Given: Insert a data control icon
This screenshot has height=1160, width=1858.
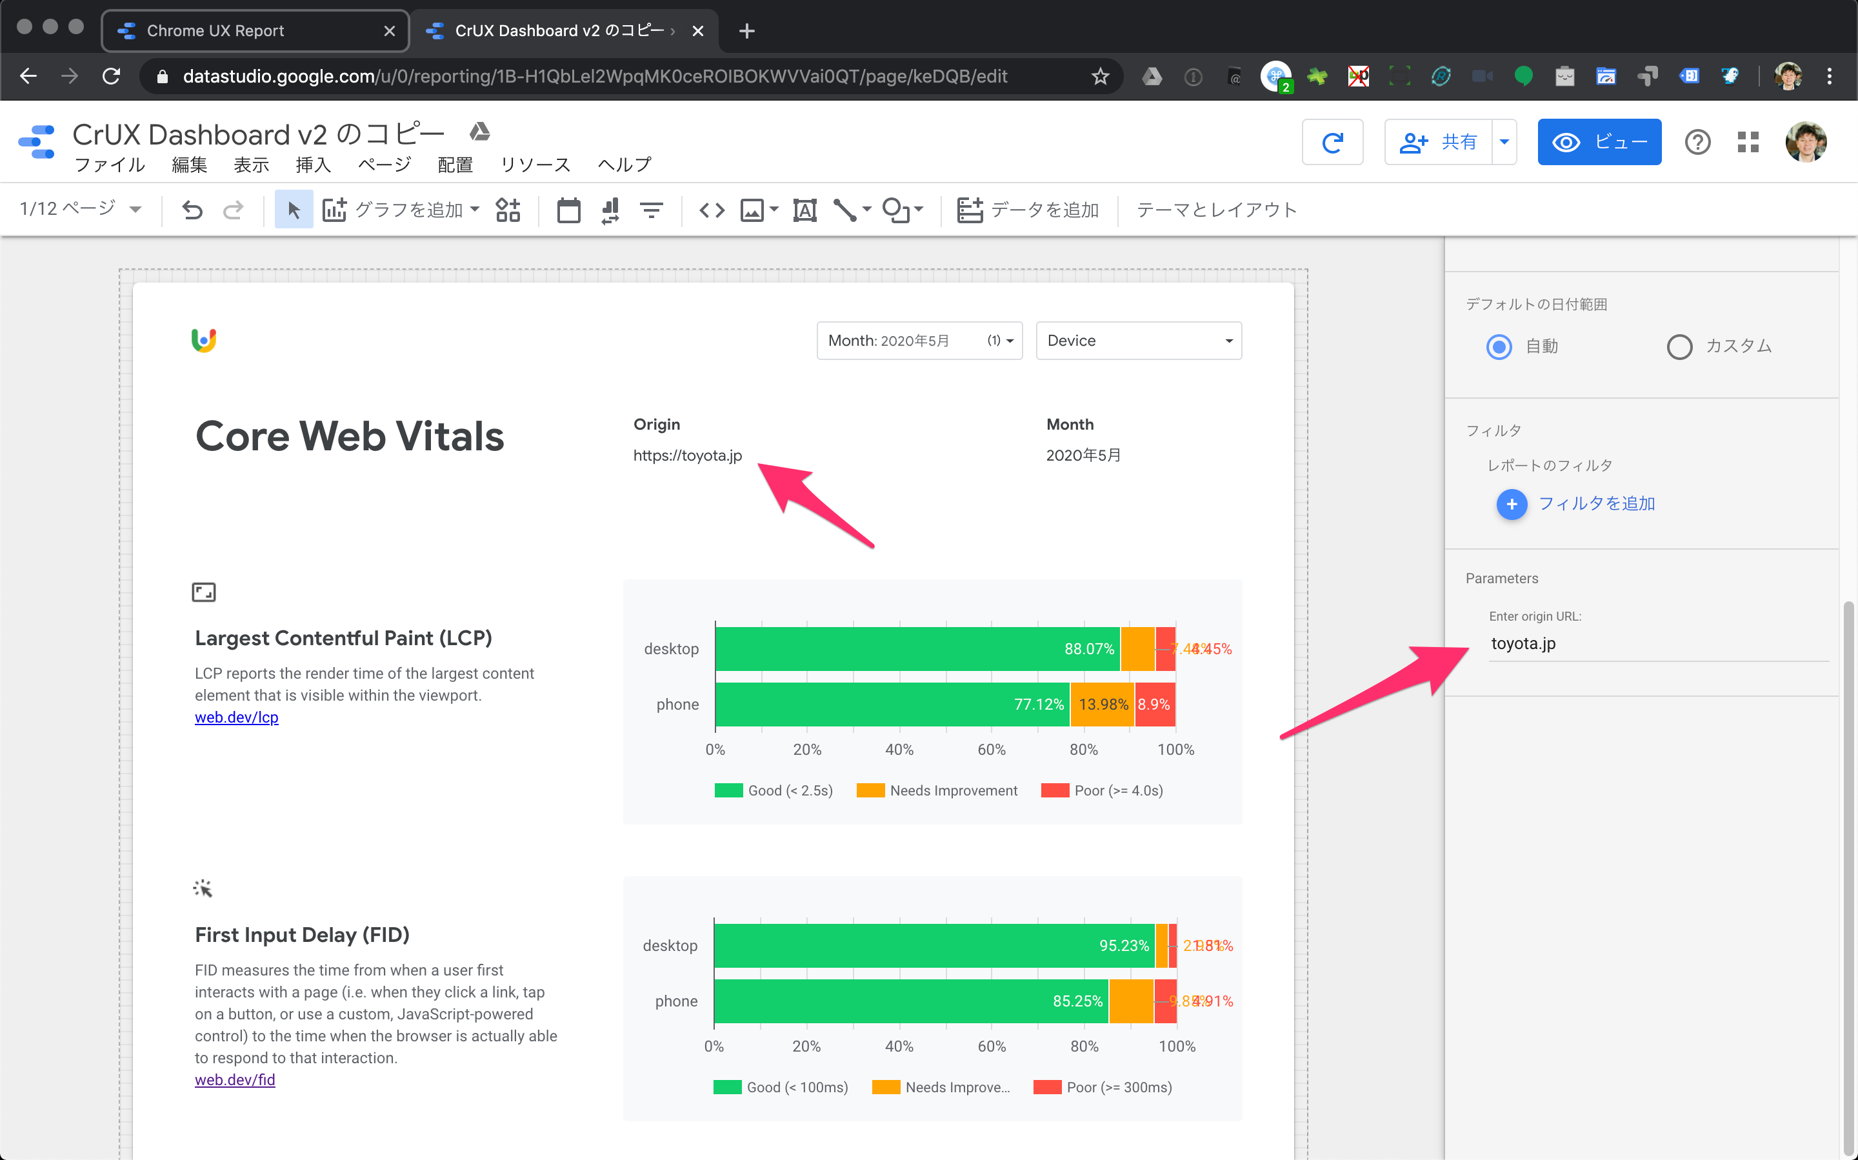Looking at the screenshot, I should coord(610,210).
